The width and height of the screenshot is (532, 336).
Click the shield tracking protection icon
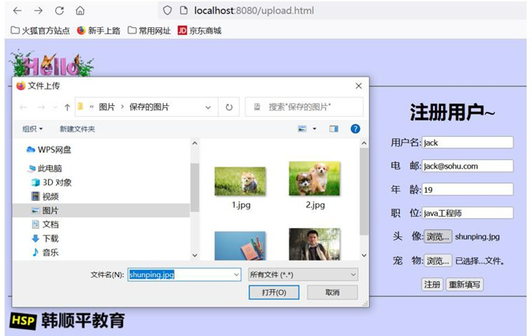[167, 11]
